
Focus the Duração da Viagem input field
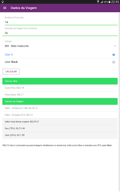tap(60, 33)
